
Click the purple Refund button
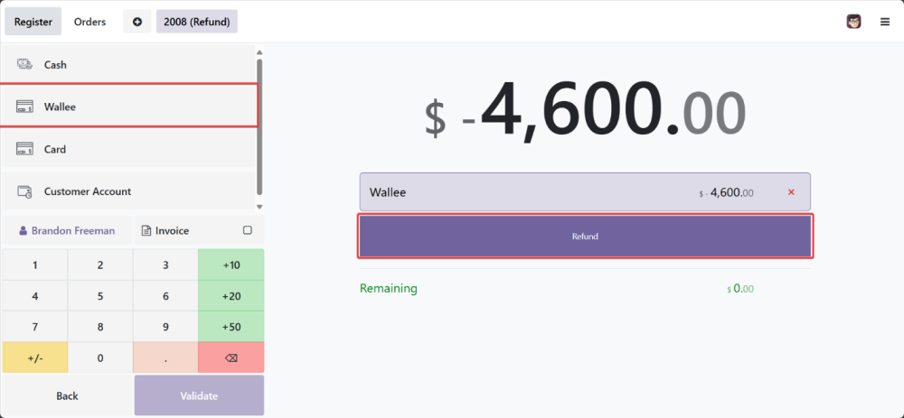point(585,237)
